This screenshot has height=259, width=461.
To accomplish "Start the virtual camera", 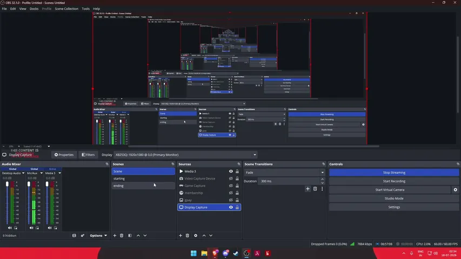I will coord(390,190).
